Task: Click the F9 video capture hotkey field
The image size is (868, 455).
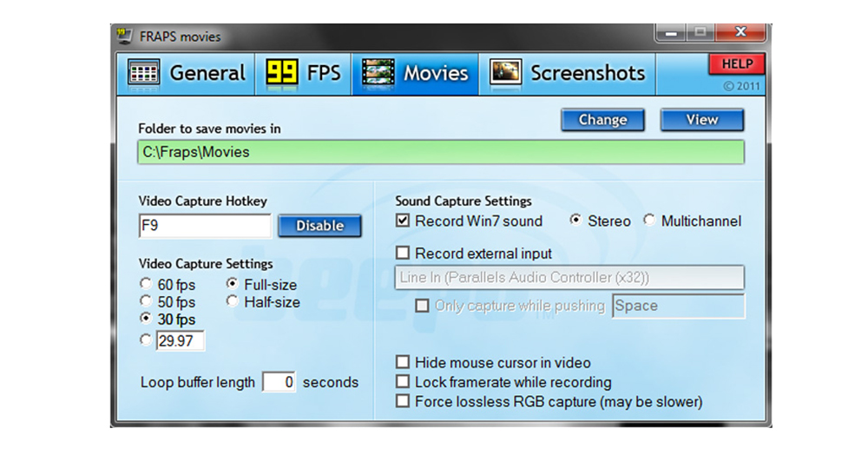Action: click(205, 226)
